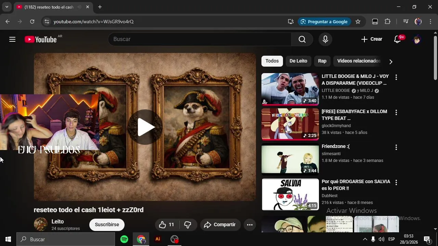This screenshot has width=438, height=246.
Task: Click the browser address bar URL
Action: [x=93, y=22]
